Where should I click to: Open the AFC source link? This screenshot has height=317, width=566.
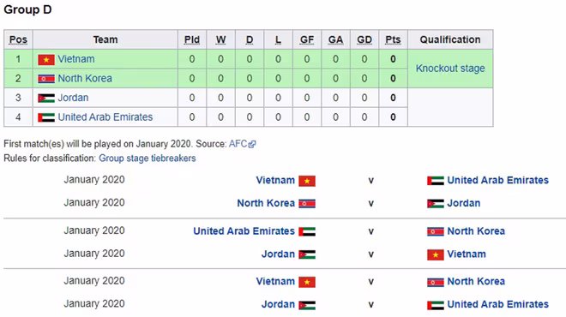[238, 144]
